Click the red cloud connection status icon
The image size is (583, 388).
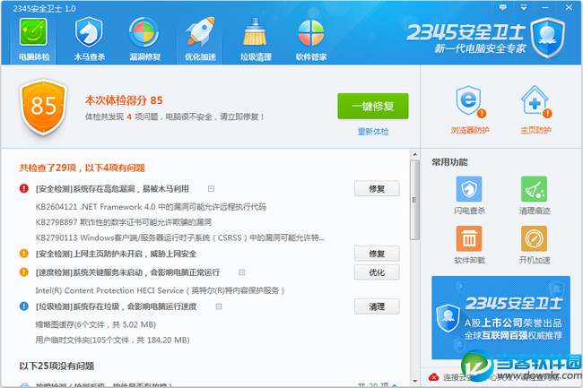[x=433, y=377]
